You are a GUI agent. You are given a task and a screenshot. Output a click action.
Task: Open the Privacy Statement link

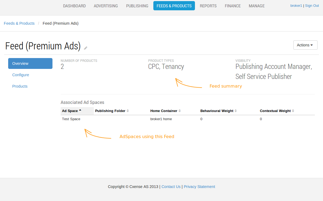pyautogui.click(x=199, y=187)
